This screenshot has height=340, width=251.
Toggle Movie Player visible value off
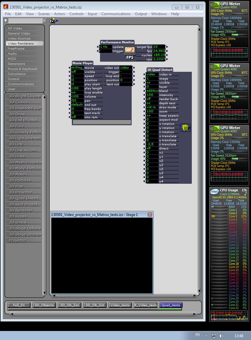coord(77,72)
